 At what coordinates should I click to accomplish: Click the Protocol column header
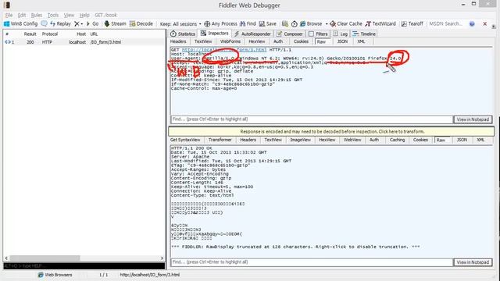point(50,34)
